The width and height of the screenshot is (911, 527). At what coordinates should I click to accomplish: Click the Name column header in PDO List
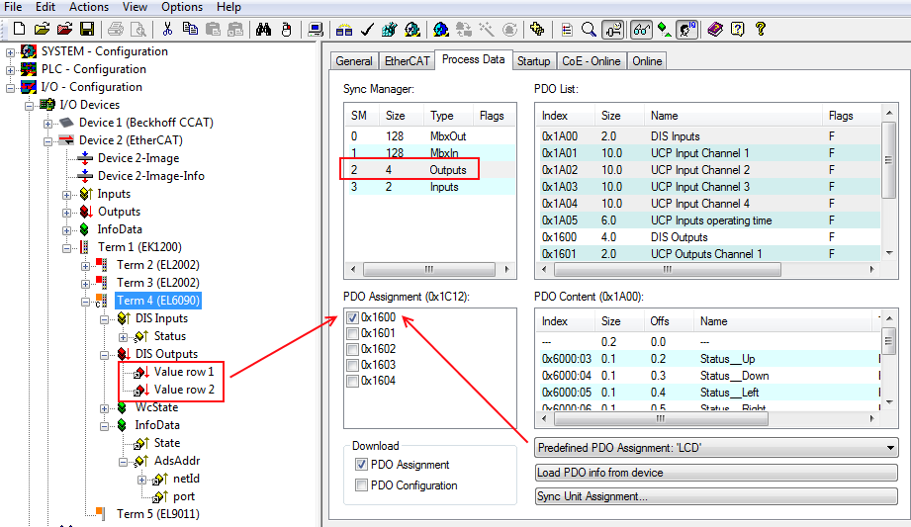point(733,116)
